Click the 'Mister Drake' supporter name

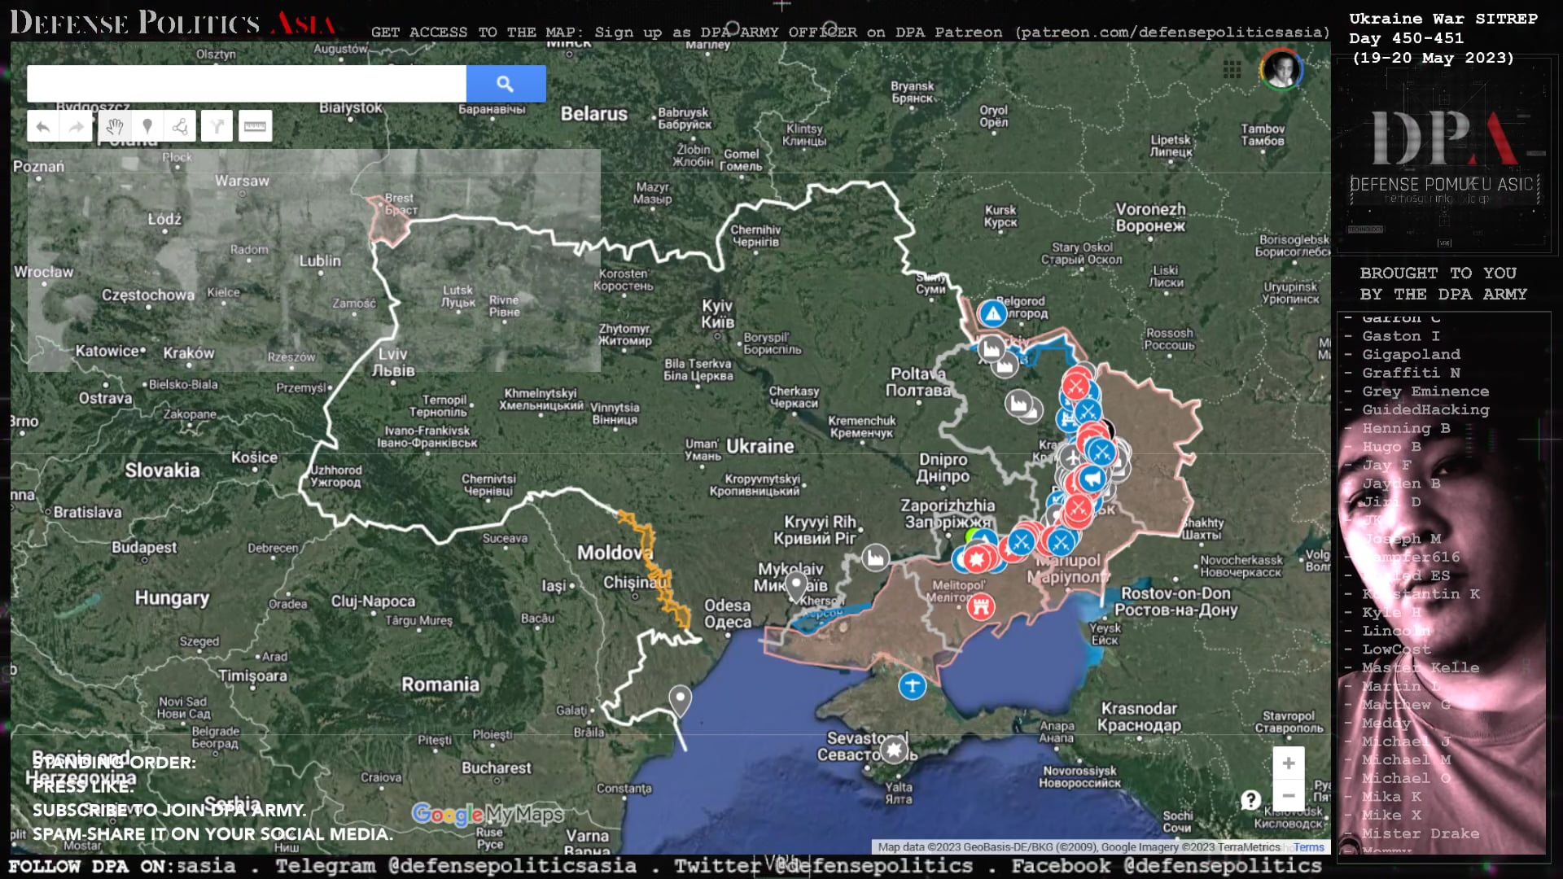(1421, 833)
